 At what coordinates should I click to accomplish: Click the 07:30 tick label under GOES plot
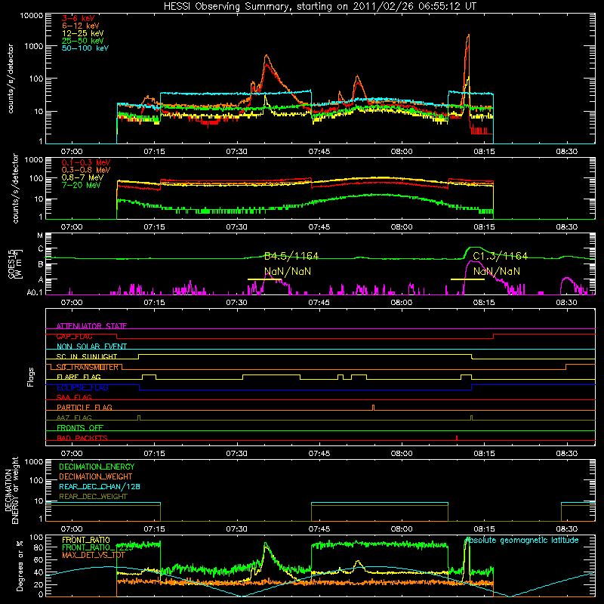click(236, 303)
